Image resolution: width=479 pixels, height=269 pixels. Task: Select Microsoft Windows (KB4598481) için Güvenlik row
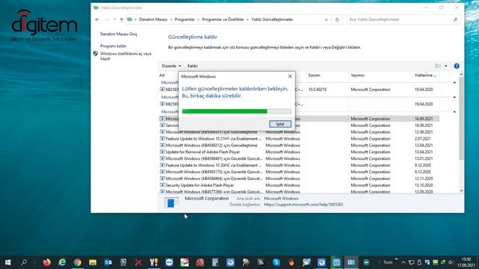click(299, 158)
